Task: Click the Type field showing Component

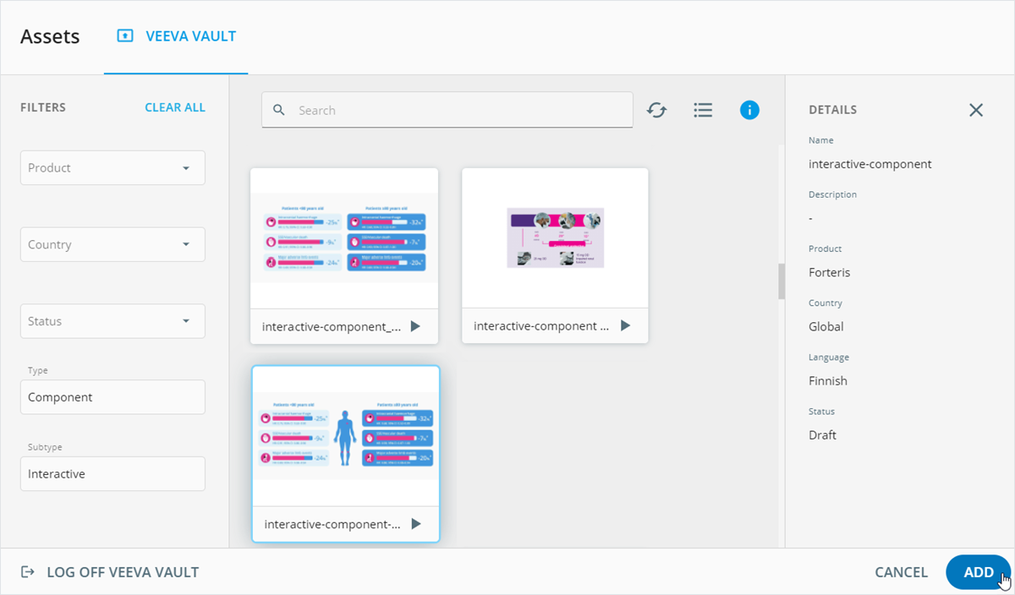Action: 112,397
